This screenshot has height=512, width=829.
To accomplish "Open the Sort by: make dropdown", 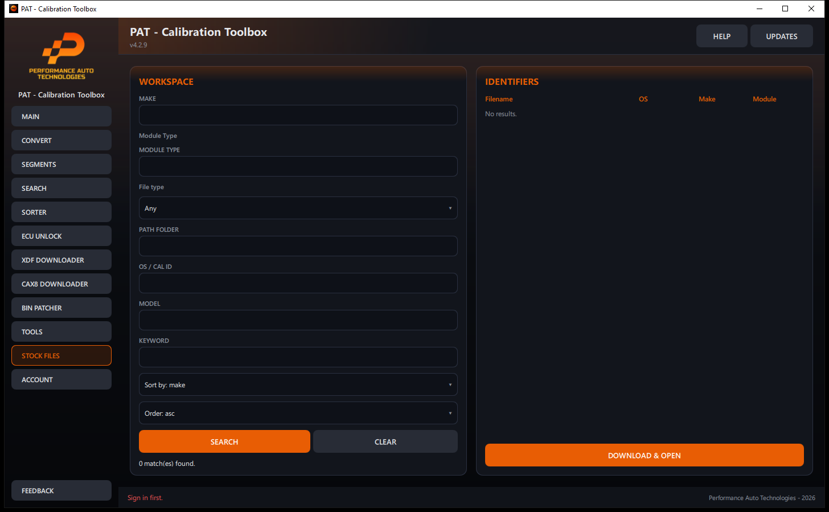I will point(298,384).
